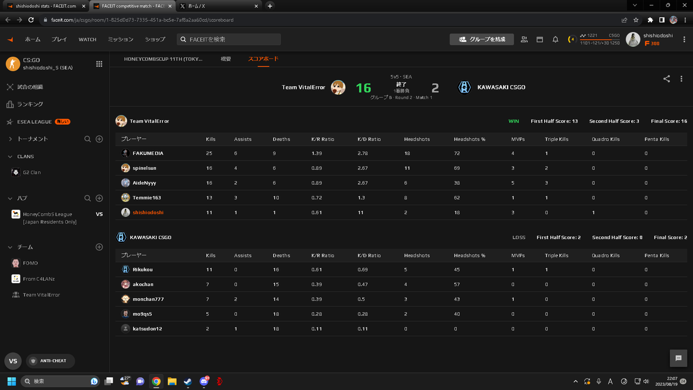Switch to the ホーム / X browser tab
Image resolution: width=693 pixels, height=390 pixels.
coord(218,6)
